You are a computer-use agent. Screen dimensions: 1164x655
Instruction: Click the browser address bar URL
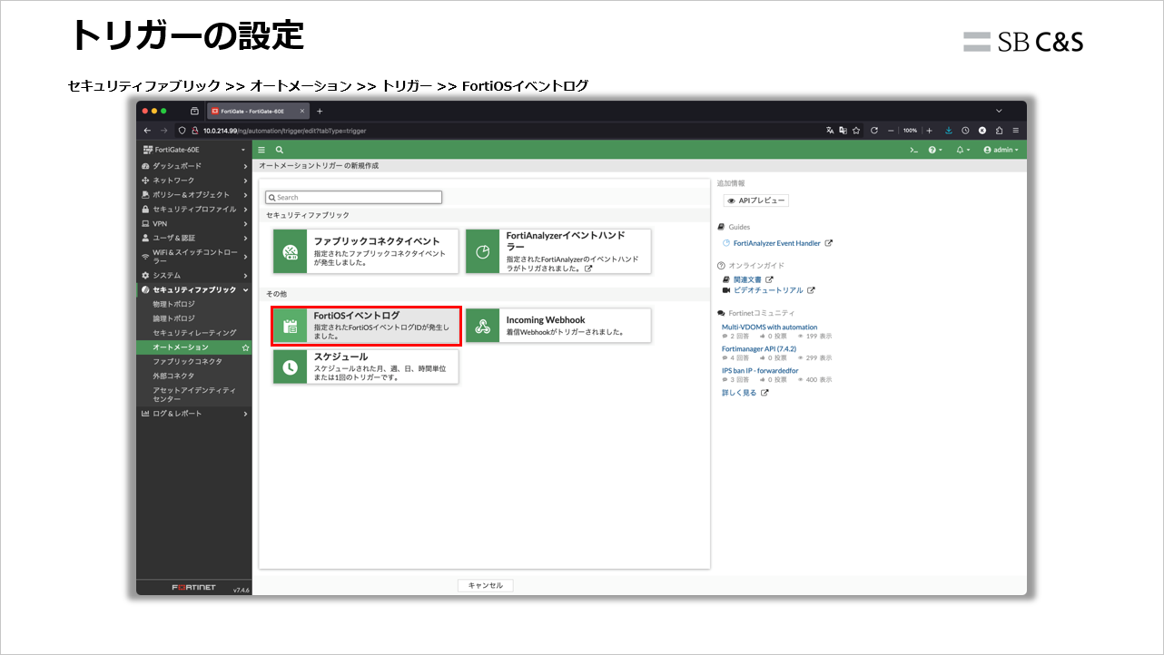284,131
